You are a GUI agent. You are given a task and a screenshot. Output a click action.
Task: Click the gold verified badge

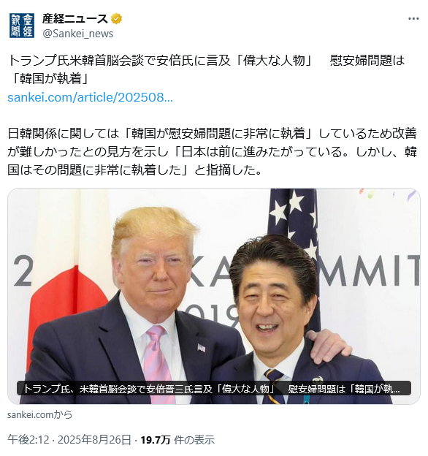117,19
